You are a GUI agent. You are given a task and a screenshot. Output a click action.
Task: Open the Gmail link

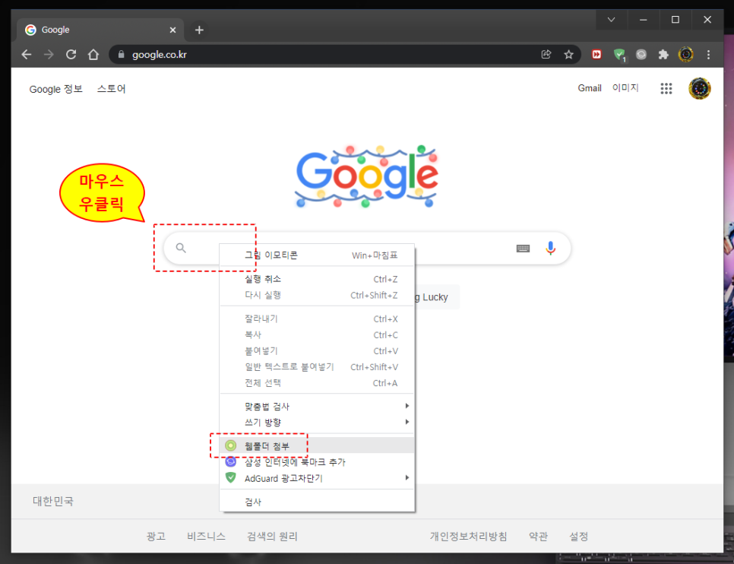(x=590, y=88)
